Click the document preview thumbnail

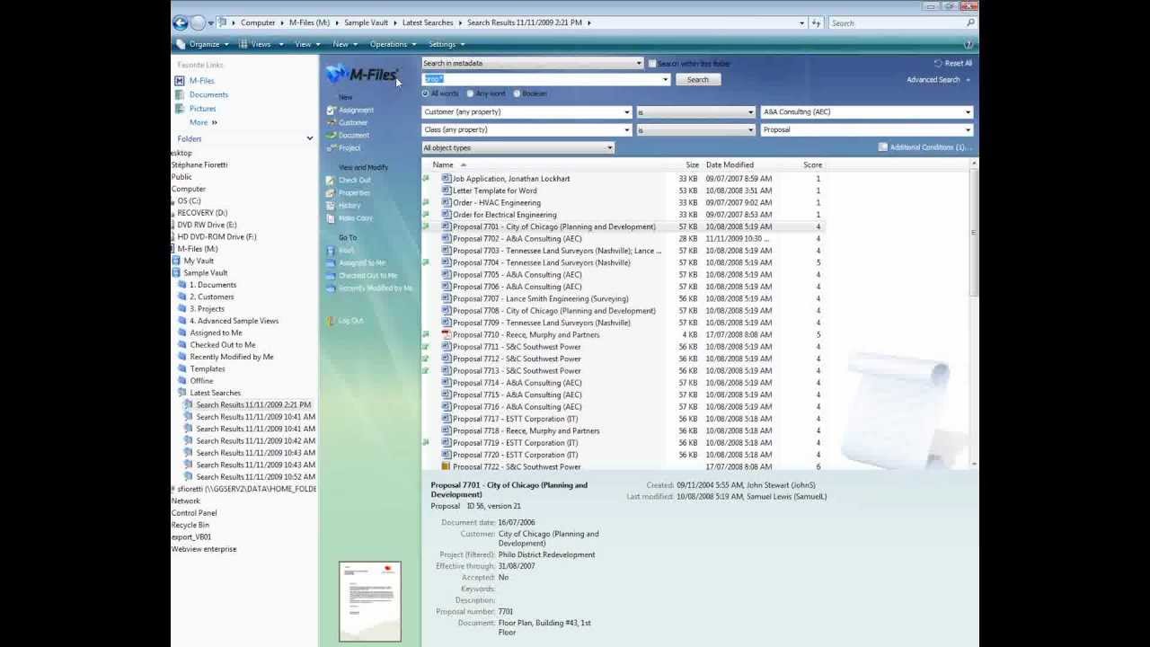pos(370,601)
